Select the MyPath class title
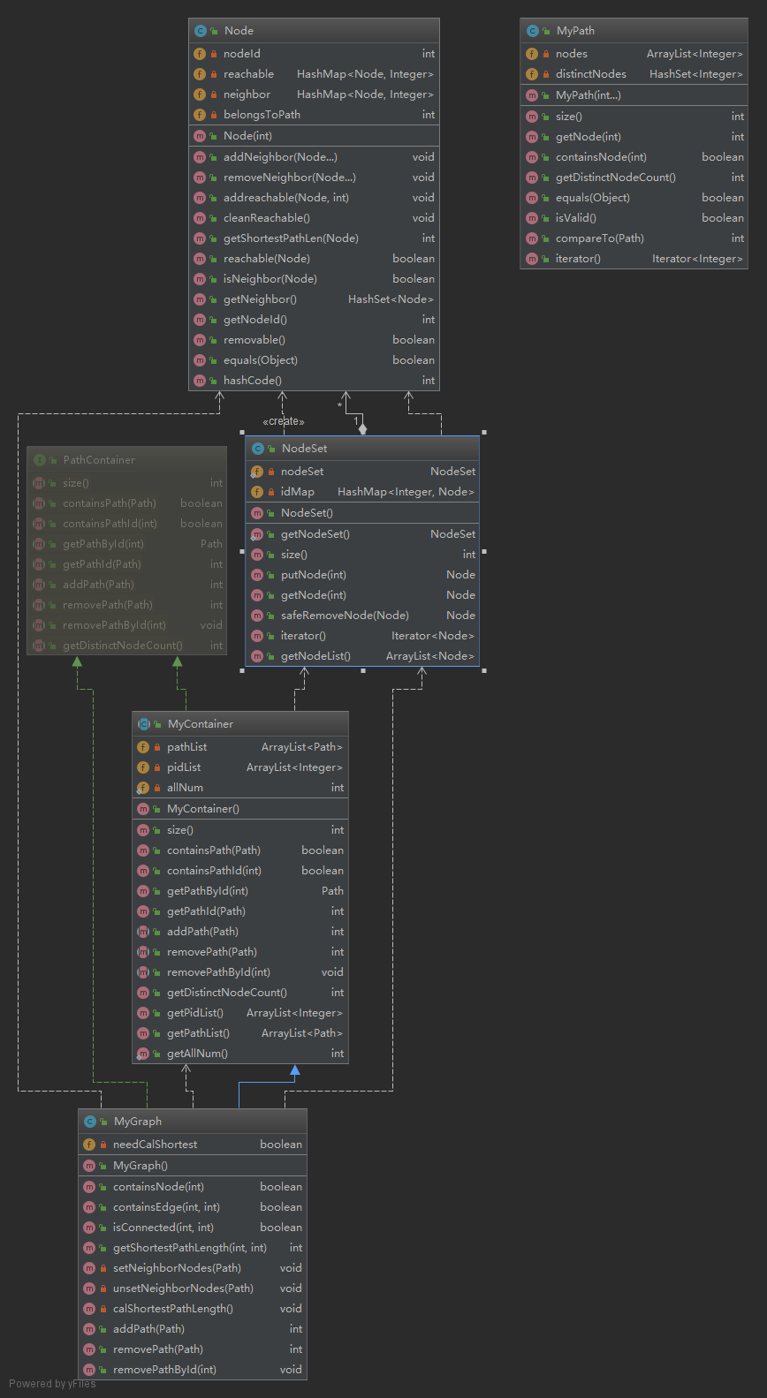This screenshot has width=767, height=1398. (x=575, y=31)
